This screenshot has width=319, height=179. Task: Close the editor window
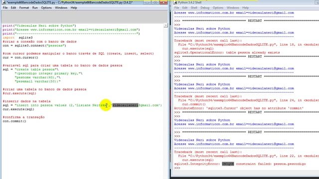click(x=163, y=2)
